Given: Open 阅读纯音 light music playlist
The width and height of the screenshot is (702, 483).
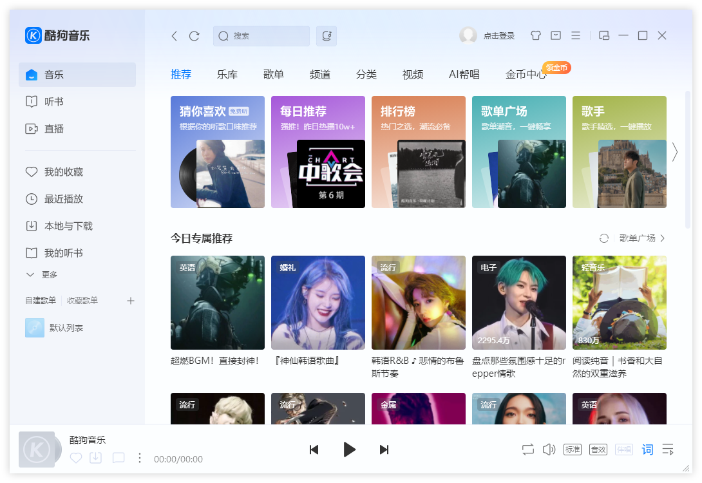Looking at the screenshot, I should pyautogui.click(x=619, y=303).
